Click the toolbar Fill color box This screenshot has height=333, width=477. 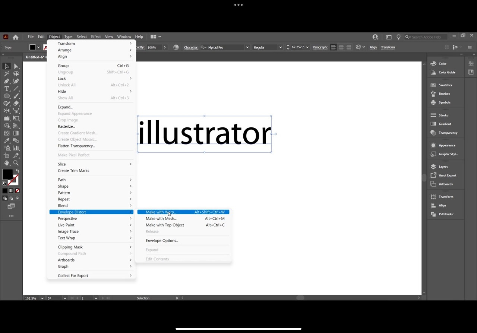pos(7,174)
